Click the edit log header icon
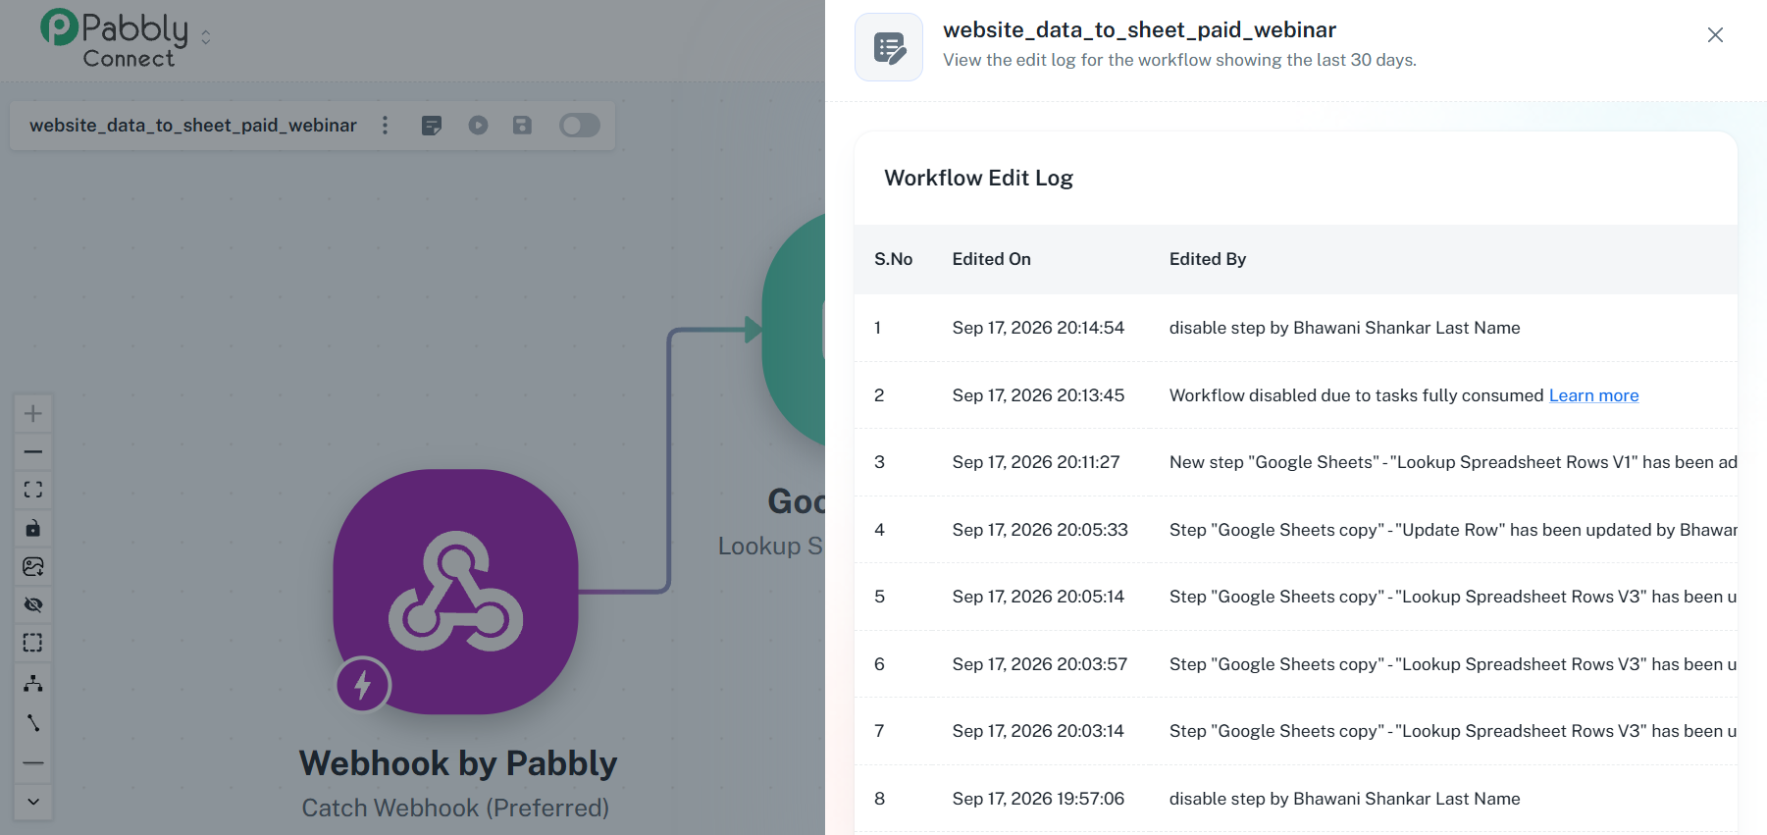 (889, 47)
